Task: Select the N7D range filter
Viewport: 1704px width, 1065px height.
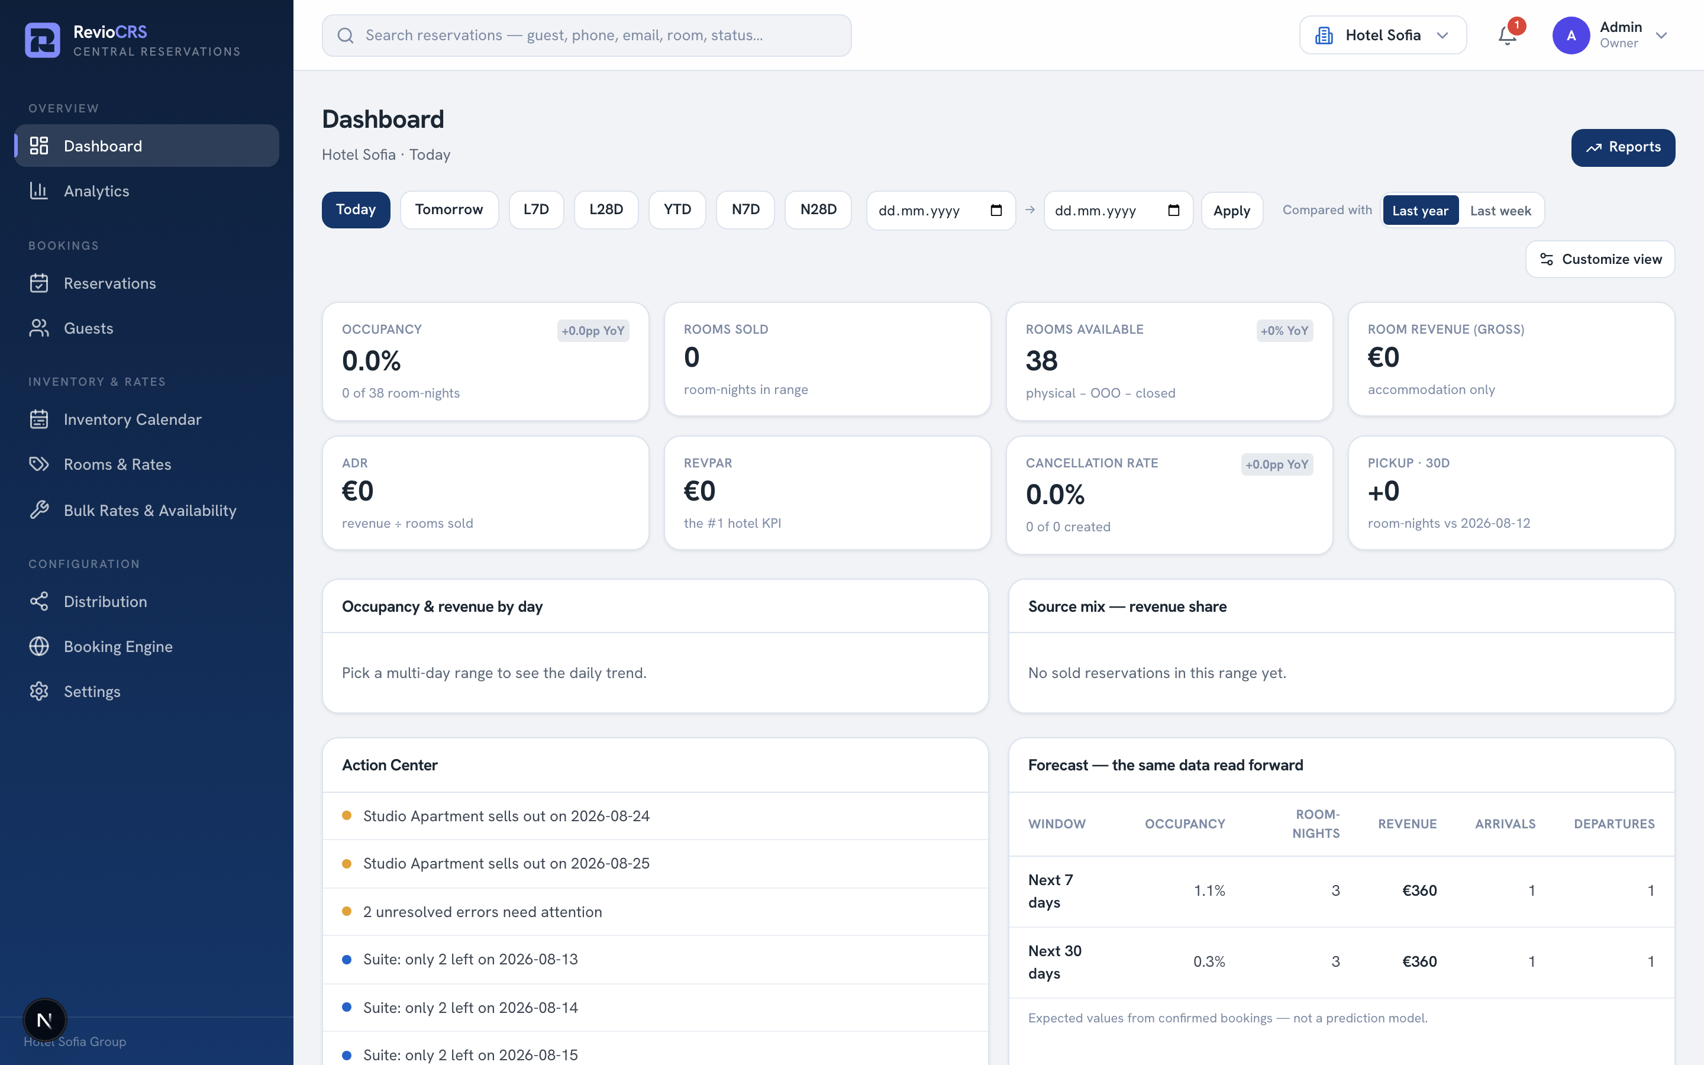Action: coord(745,210)
